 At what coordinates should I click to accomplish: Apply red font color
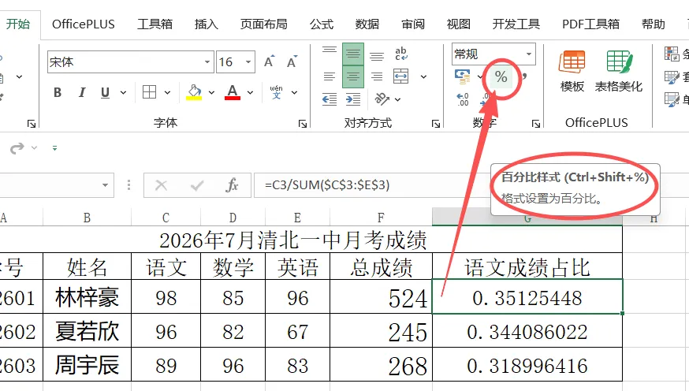pos(233,92)
